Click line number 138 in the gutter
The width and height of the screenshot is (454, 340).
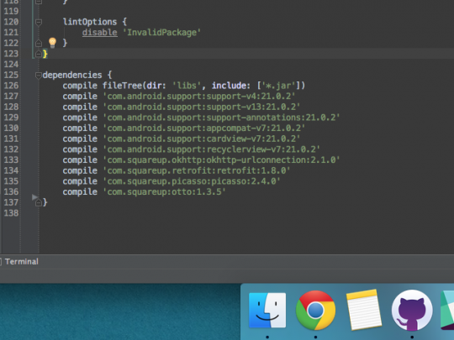(x=11, y=213)
